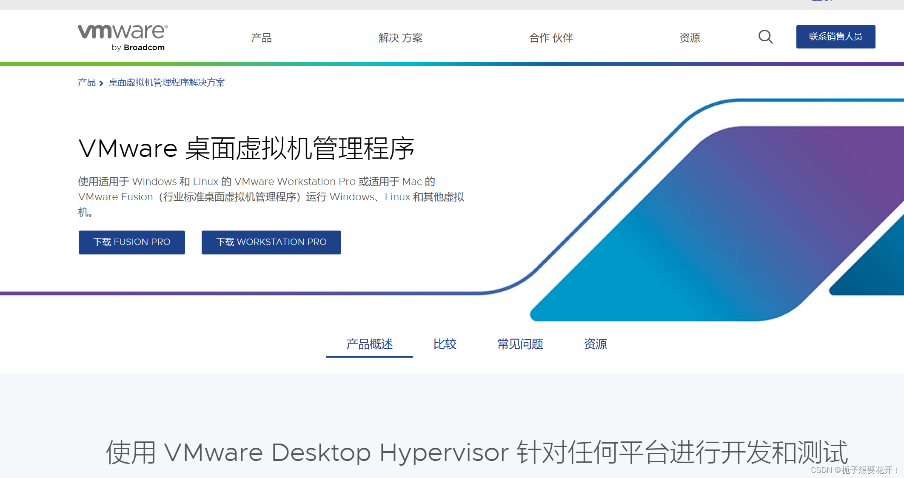Click the 下载 FUSION PRO button
The height and width of the screenshot is (478, 904).
[132, 242]
